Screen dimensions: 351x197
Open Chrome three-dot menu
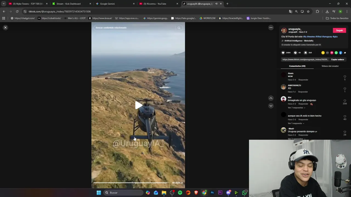click(x=347, y=11)
